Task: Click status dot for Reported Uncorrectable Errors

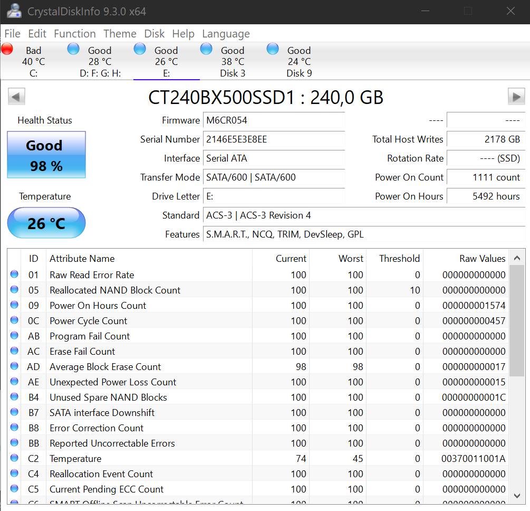Action: 14,443
